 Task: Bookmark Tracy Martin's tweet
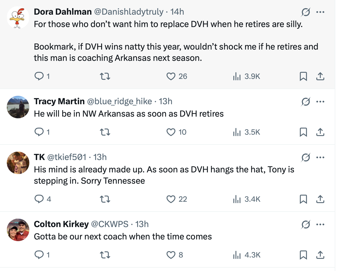coord(303,132)
